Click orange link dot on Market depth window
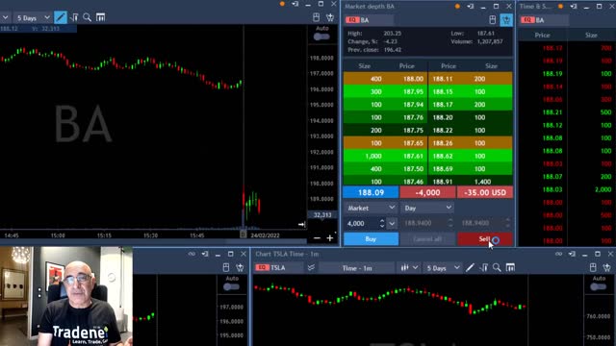 click(457, 7)
